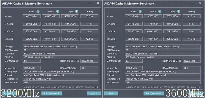Click the 61.9 ns memory latency field
Viewport: 205px width, 99px height.
click(x=191, y=16)
